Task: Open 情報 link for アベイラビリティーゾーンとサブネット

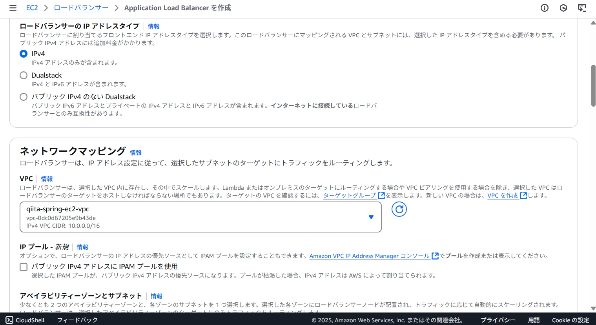Action: tap(156, 296)
